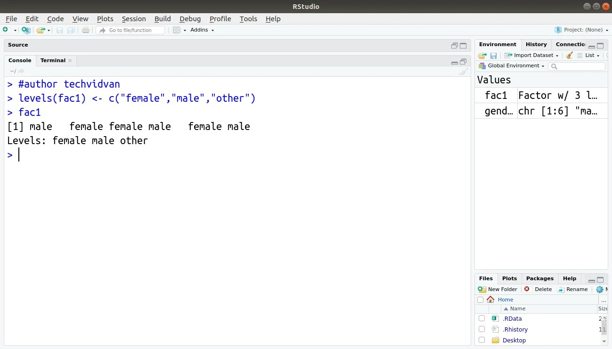Click the Environment broom clear objects icon
612x349 pixels.
coord(570,55)
